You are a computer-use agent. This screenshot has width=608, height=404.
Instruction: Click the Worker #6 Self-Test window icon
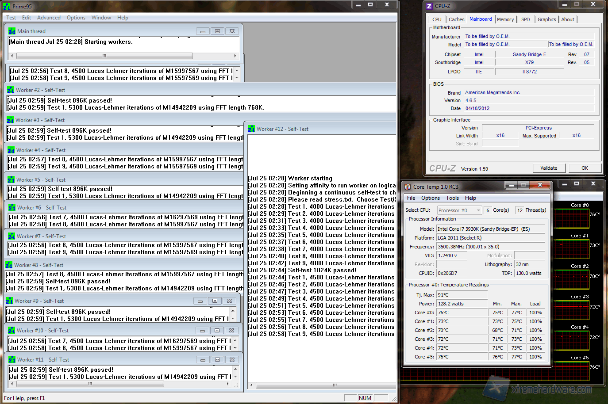click(12, 208)
